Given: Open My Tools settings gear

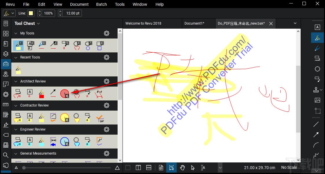Looking at the screenshot, I should (x=107, y=33).
